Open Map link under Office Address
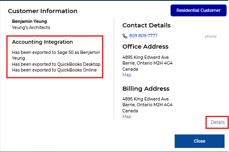Viewport: 229px width, 152px height. pos(127,75)
